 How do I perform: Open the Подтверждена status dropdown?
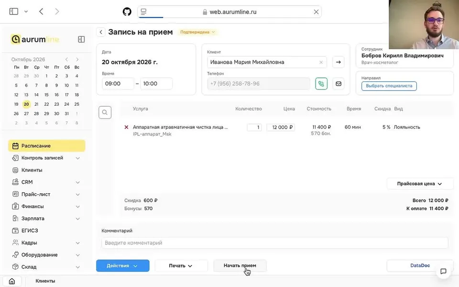click(x=197, y=32)
